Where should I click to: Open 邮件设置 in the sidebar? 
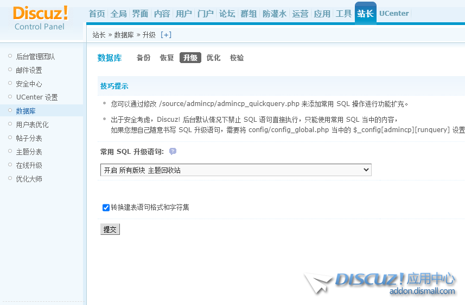pos(29,70)
